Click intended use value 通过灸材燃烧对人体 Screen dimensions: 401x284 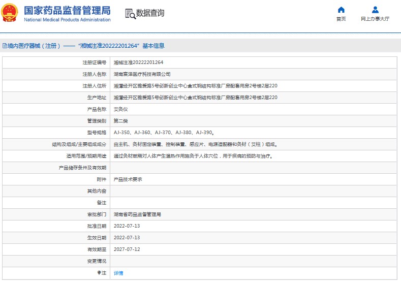pyautogui.click(x=193, y=156)
